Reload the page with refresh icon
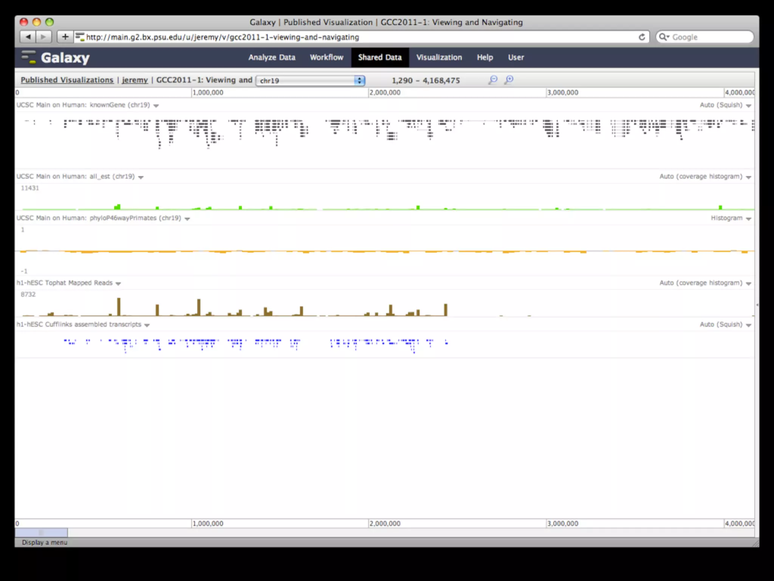The height and width of the screenshot is (581, 774). (642, 37)
